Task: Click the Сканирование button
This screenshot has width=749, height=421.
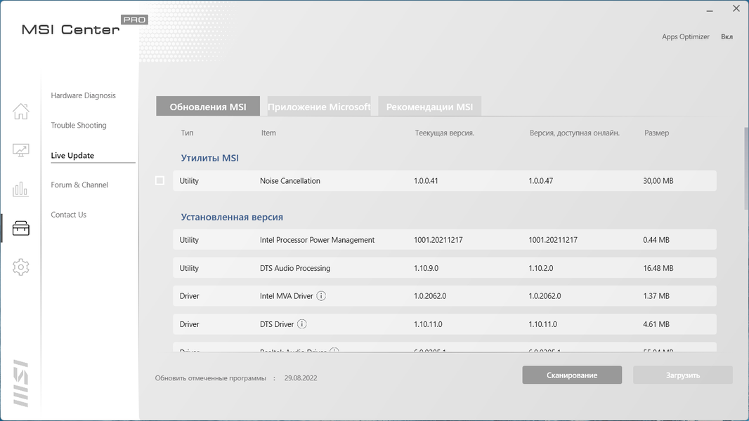Action: click(x=572, y=375)
